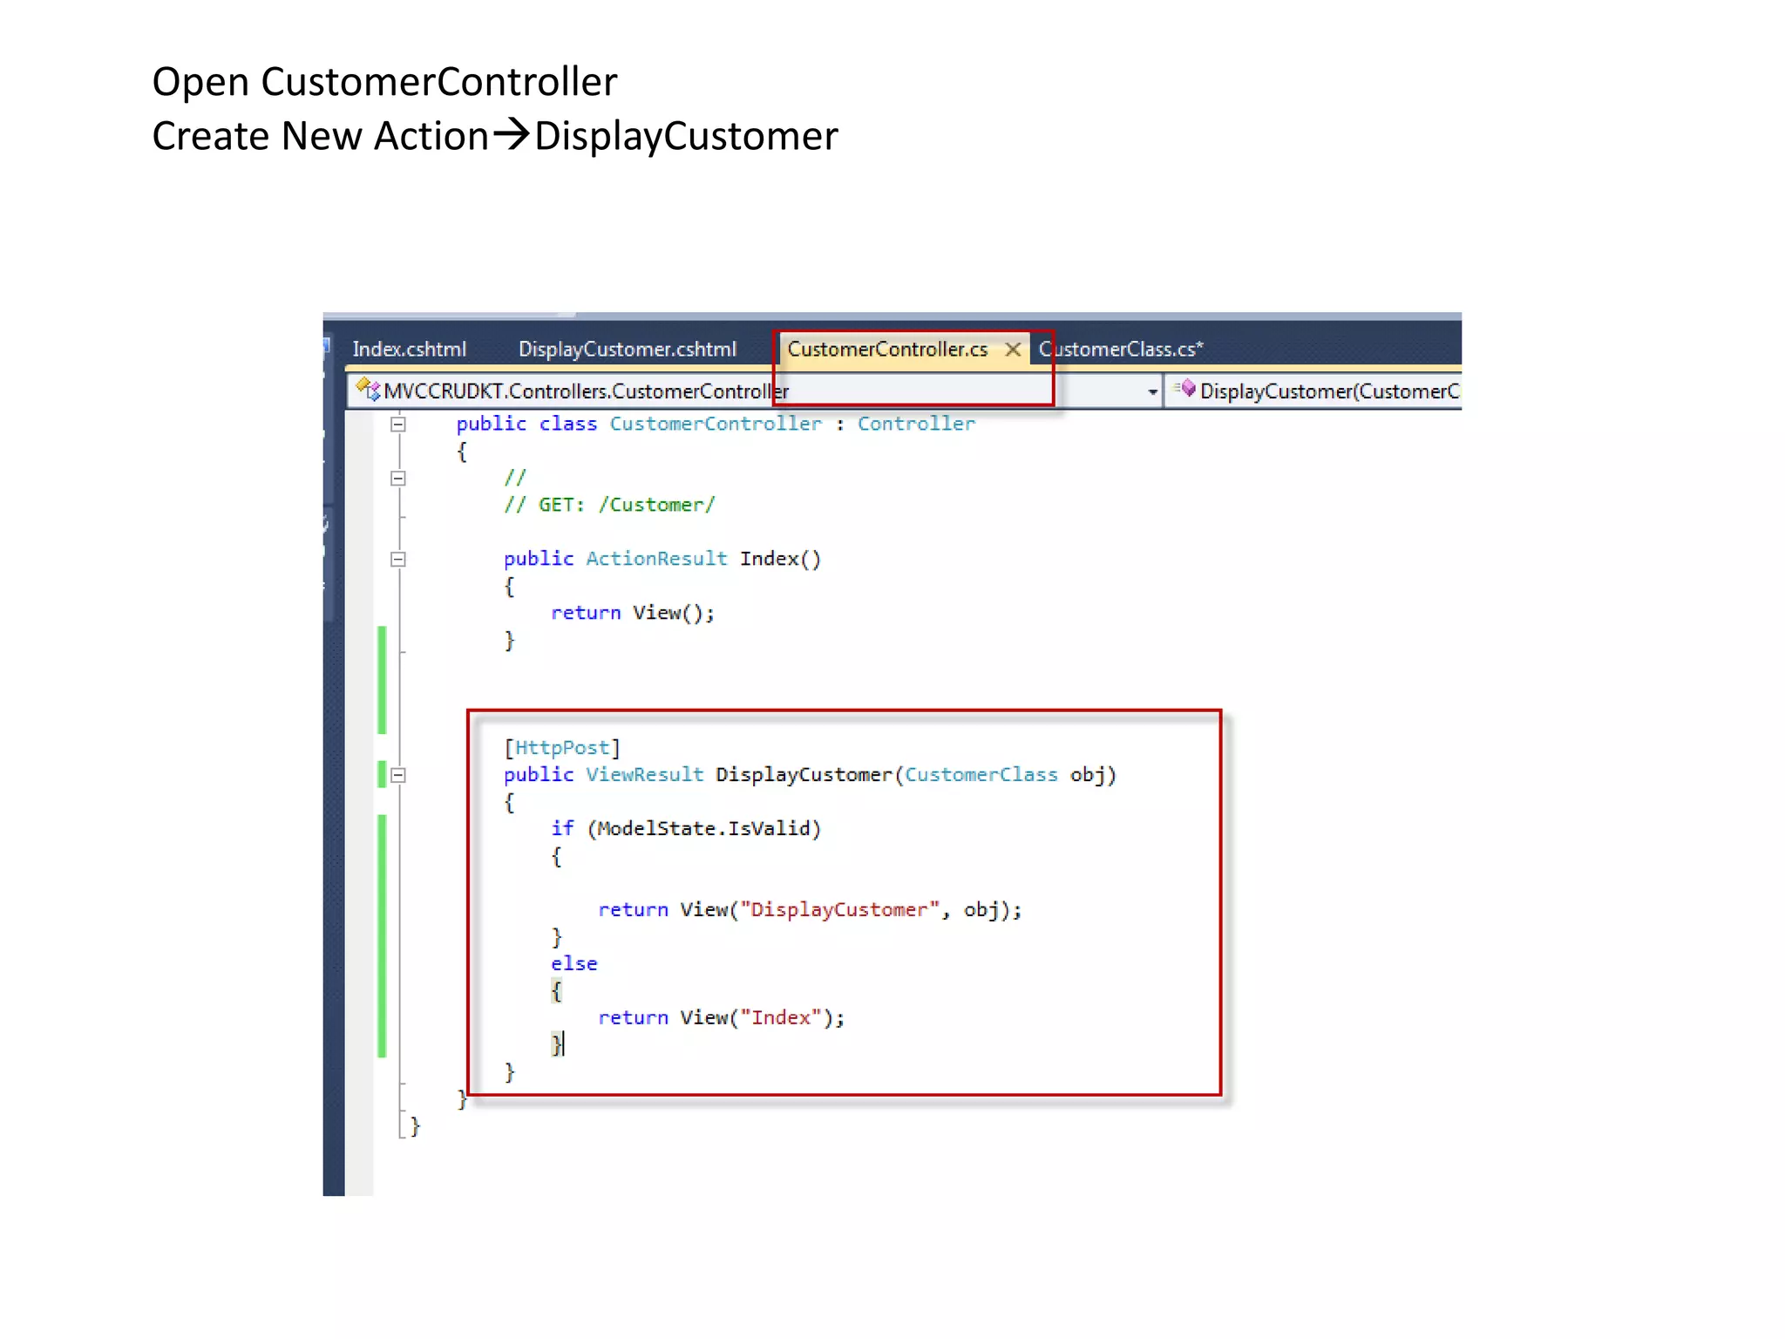Click ModelState.IsValid in the if condition

click(x=704, y=829)
